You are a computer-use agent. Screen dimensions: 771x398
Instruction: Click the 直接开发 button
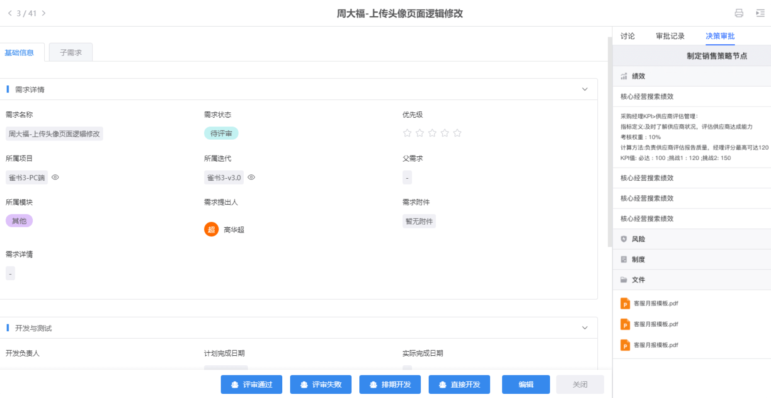[459, 384]
